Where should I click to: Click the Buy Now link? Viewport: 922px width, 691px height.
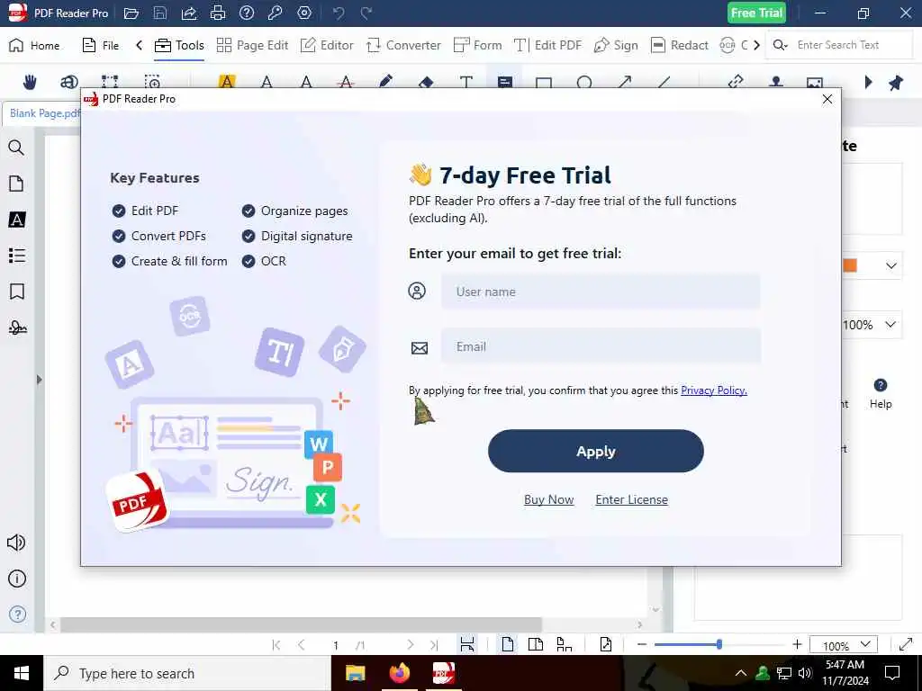coord(548,499)
